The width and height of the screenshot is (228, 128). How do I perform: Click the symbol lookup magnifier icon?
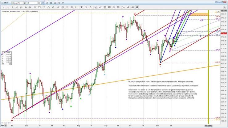tap(25, 3)
